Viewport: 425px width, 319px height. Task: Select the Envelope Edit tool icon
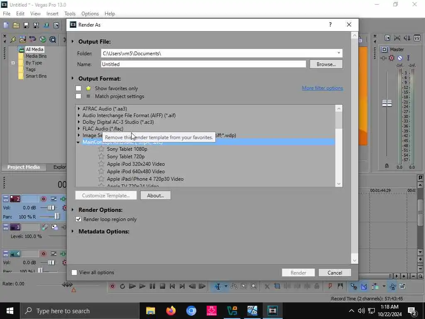[x=234, y=286]
